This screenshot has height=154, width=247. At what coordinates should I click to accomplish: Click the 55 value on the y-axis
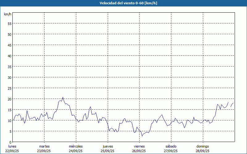pos(9,23)
